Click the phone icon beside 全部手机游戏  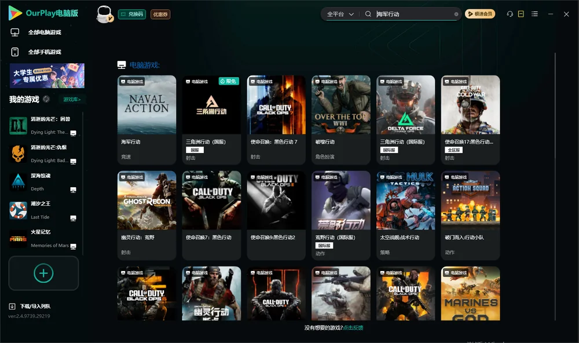[x=15, y=52]
